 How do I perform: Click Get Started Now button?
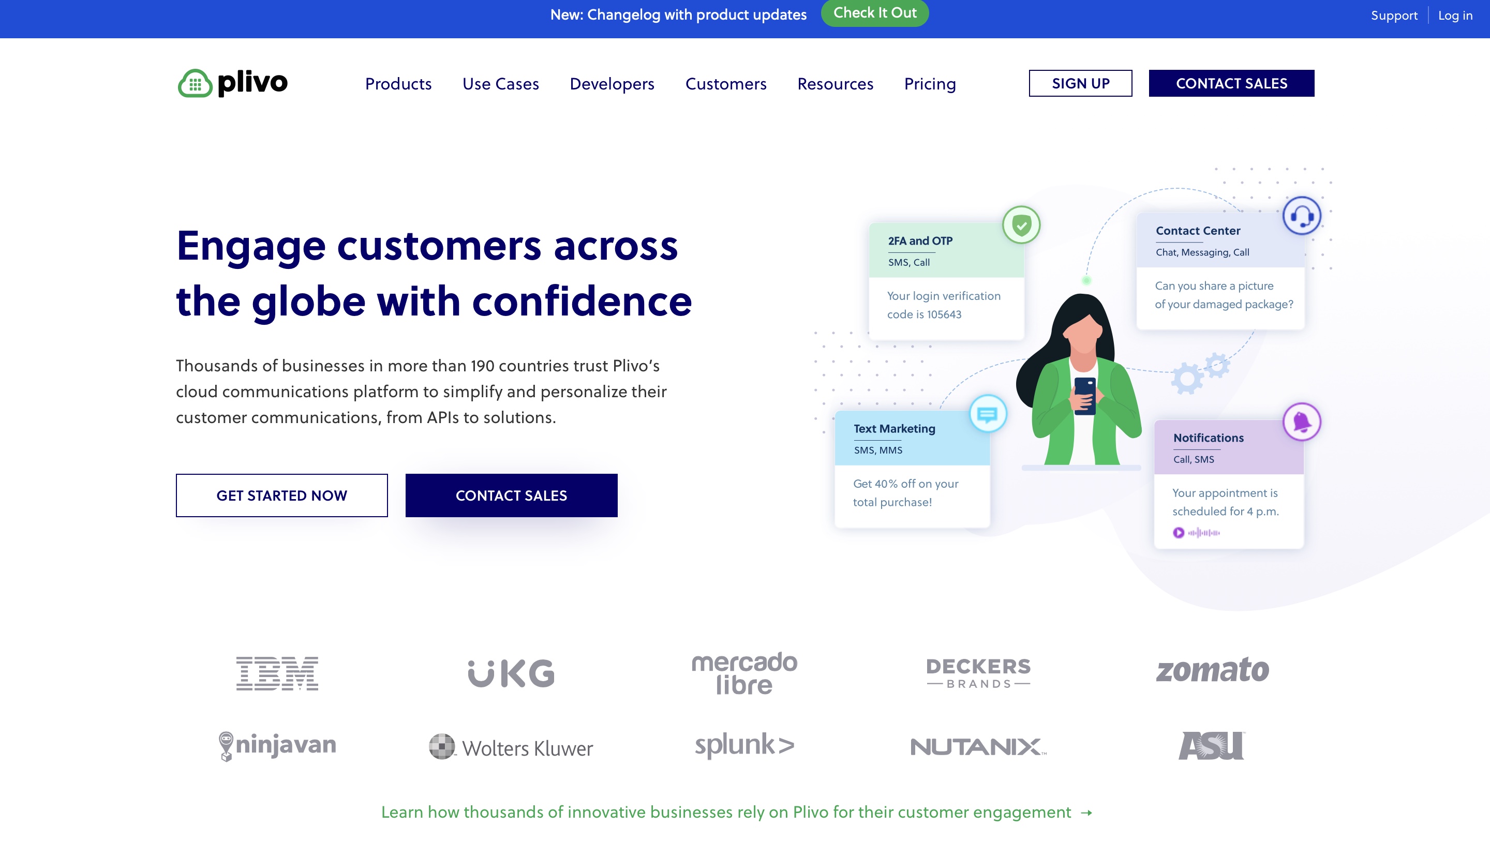click(281, 495)
